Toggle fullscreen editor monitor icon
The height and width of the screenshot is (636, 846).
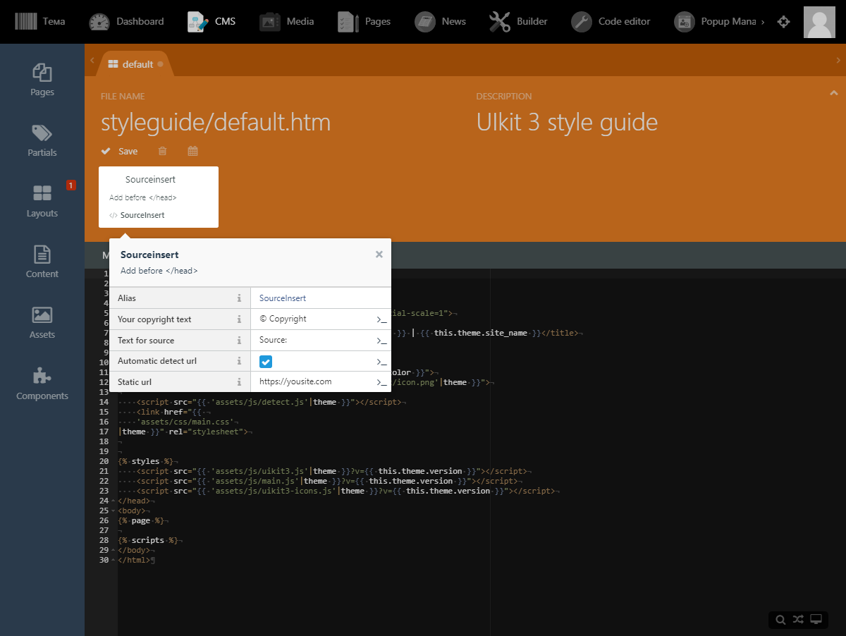[816, 620]
